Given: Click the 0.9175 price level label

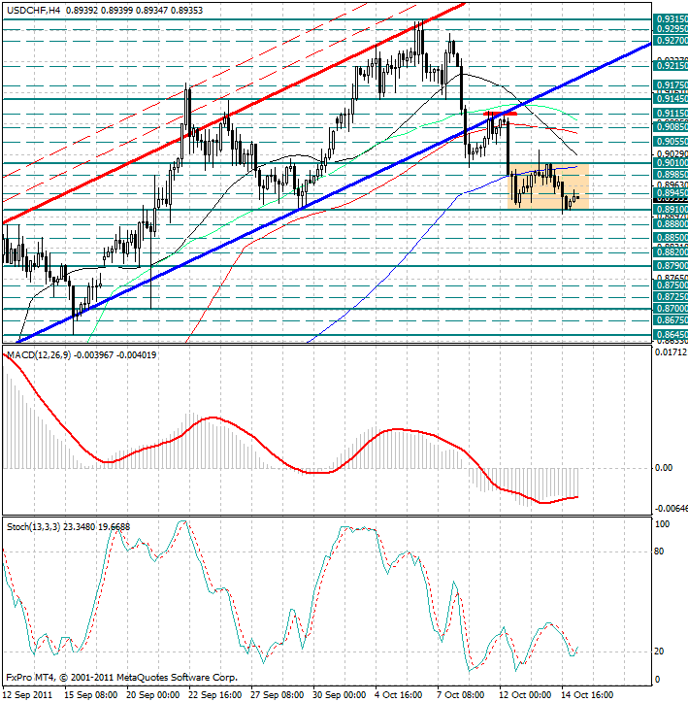Looking at the screenshot, I should click(x=671, y=85).
